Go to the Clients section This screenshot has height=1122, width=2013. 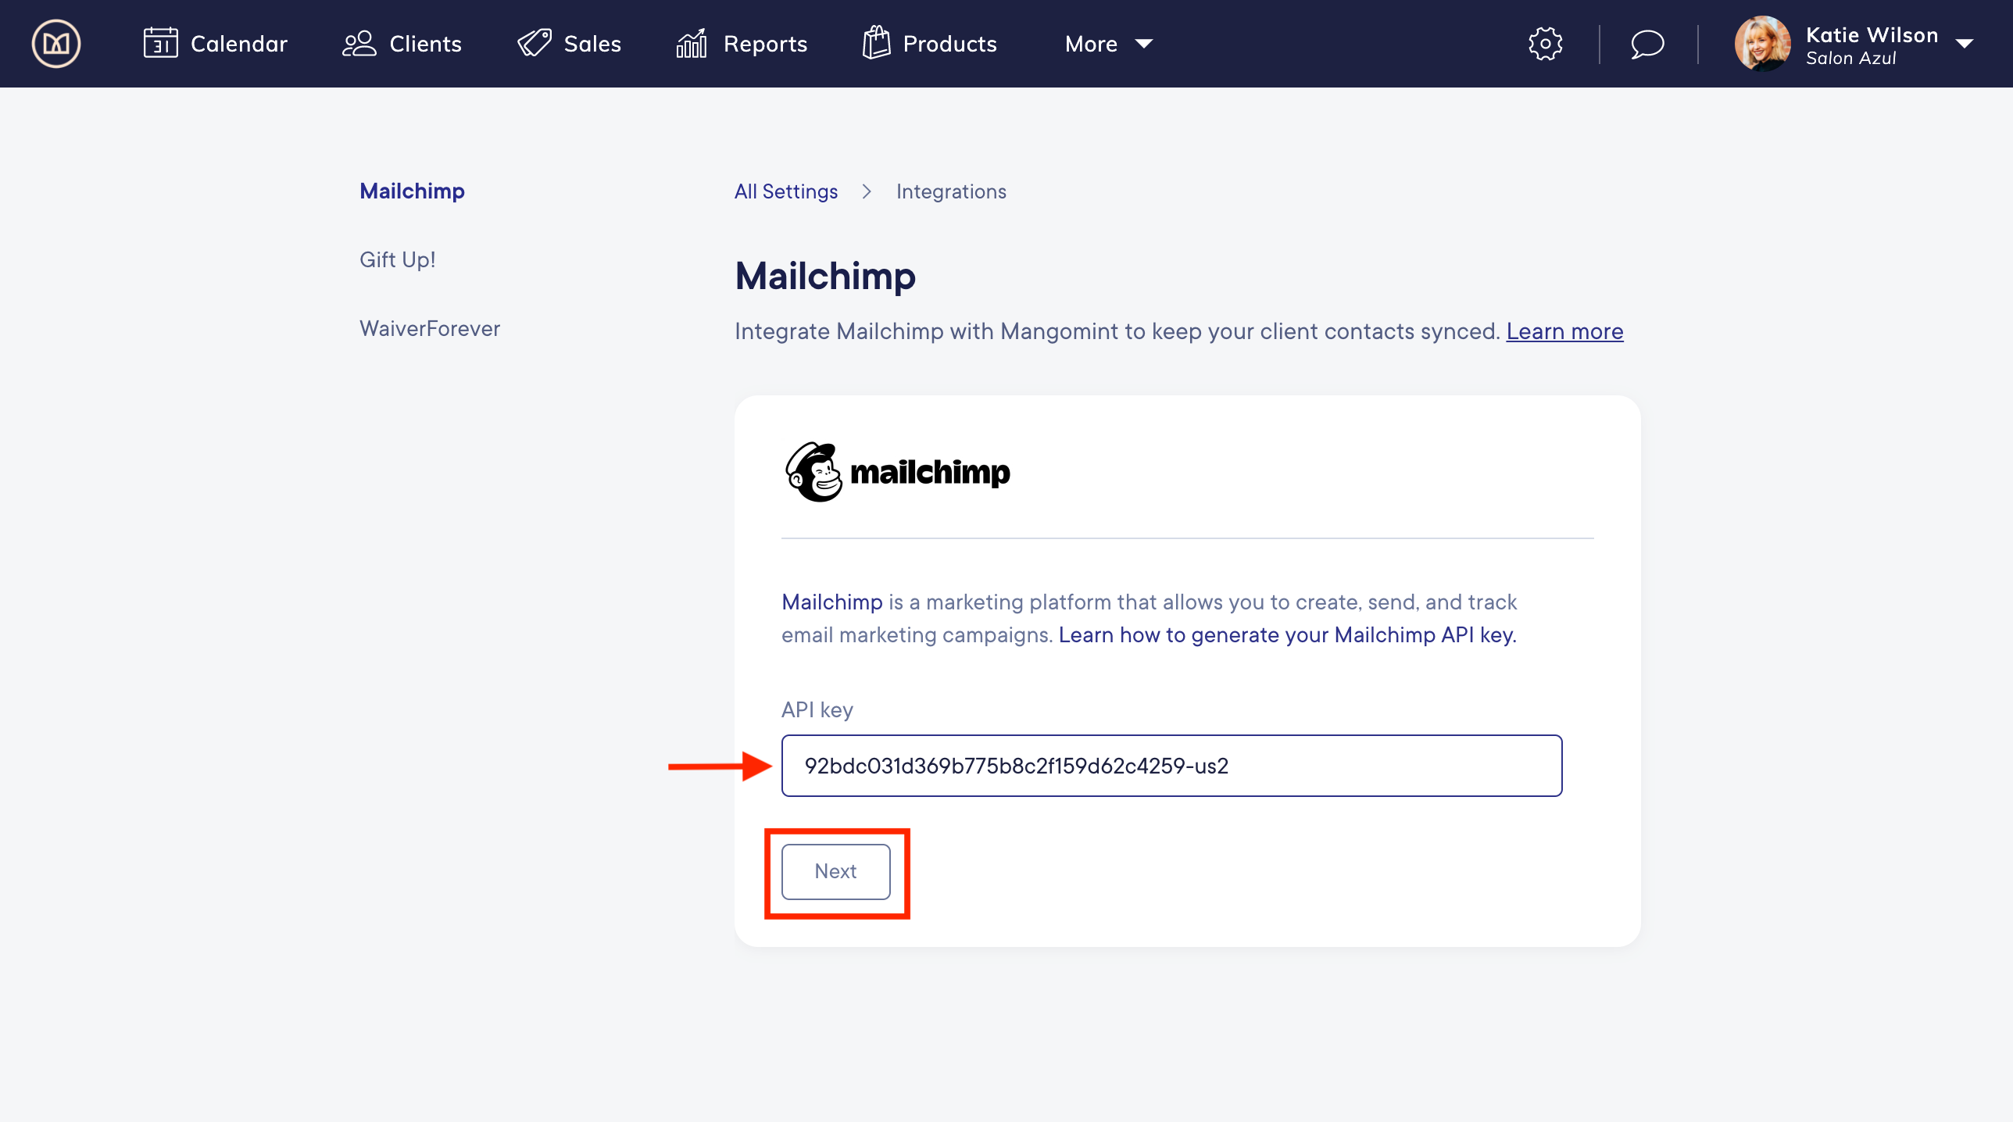(x=402, y=44)
